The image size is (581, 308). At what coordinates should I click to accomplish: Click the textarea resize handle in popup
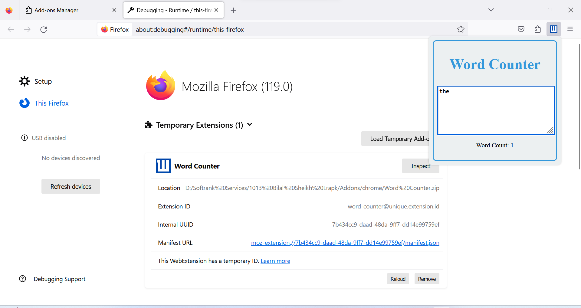550,131
